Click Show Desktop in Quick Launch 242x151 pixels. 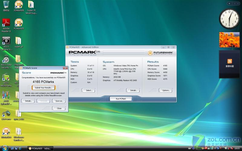(12, 148)
